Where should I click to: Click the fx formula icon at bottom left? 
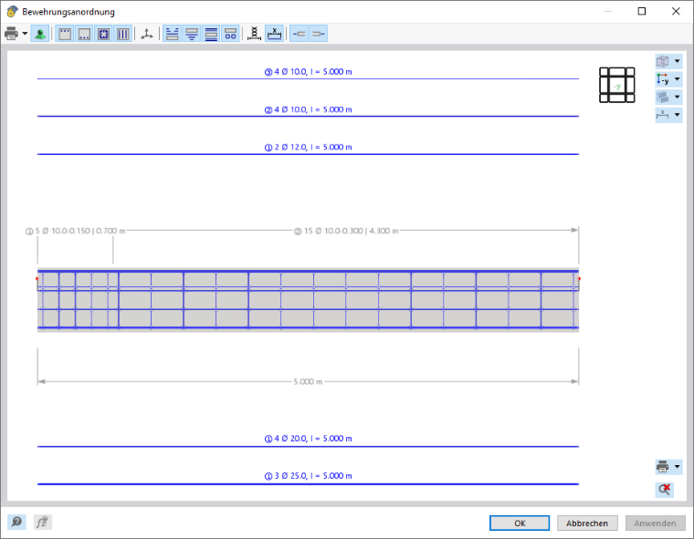click(x=43, y=522)
